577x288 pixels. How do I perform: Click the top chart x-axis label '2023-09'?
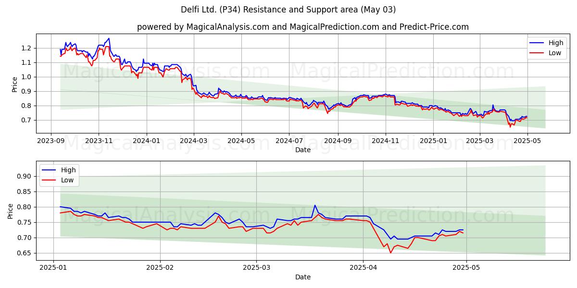tap(51, 141)
